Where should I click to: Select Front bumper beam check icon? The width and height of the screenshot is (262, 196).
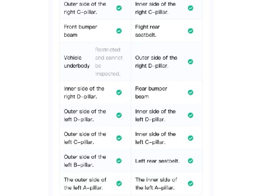(119, 31)
